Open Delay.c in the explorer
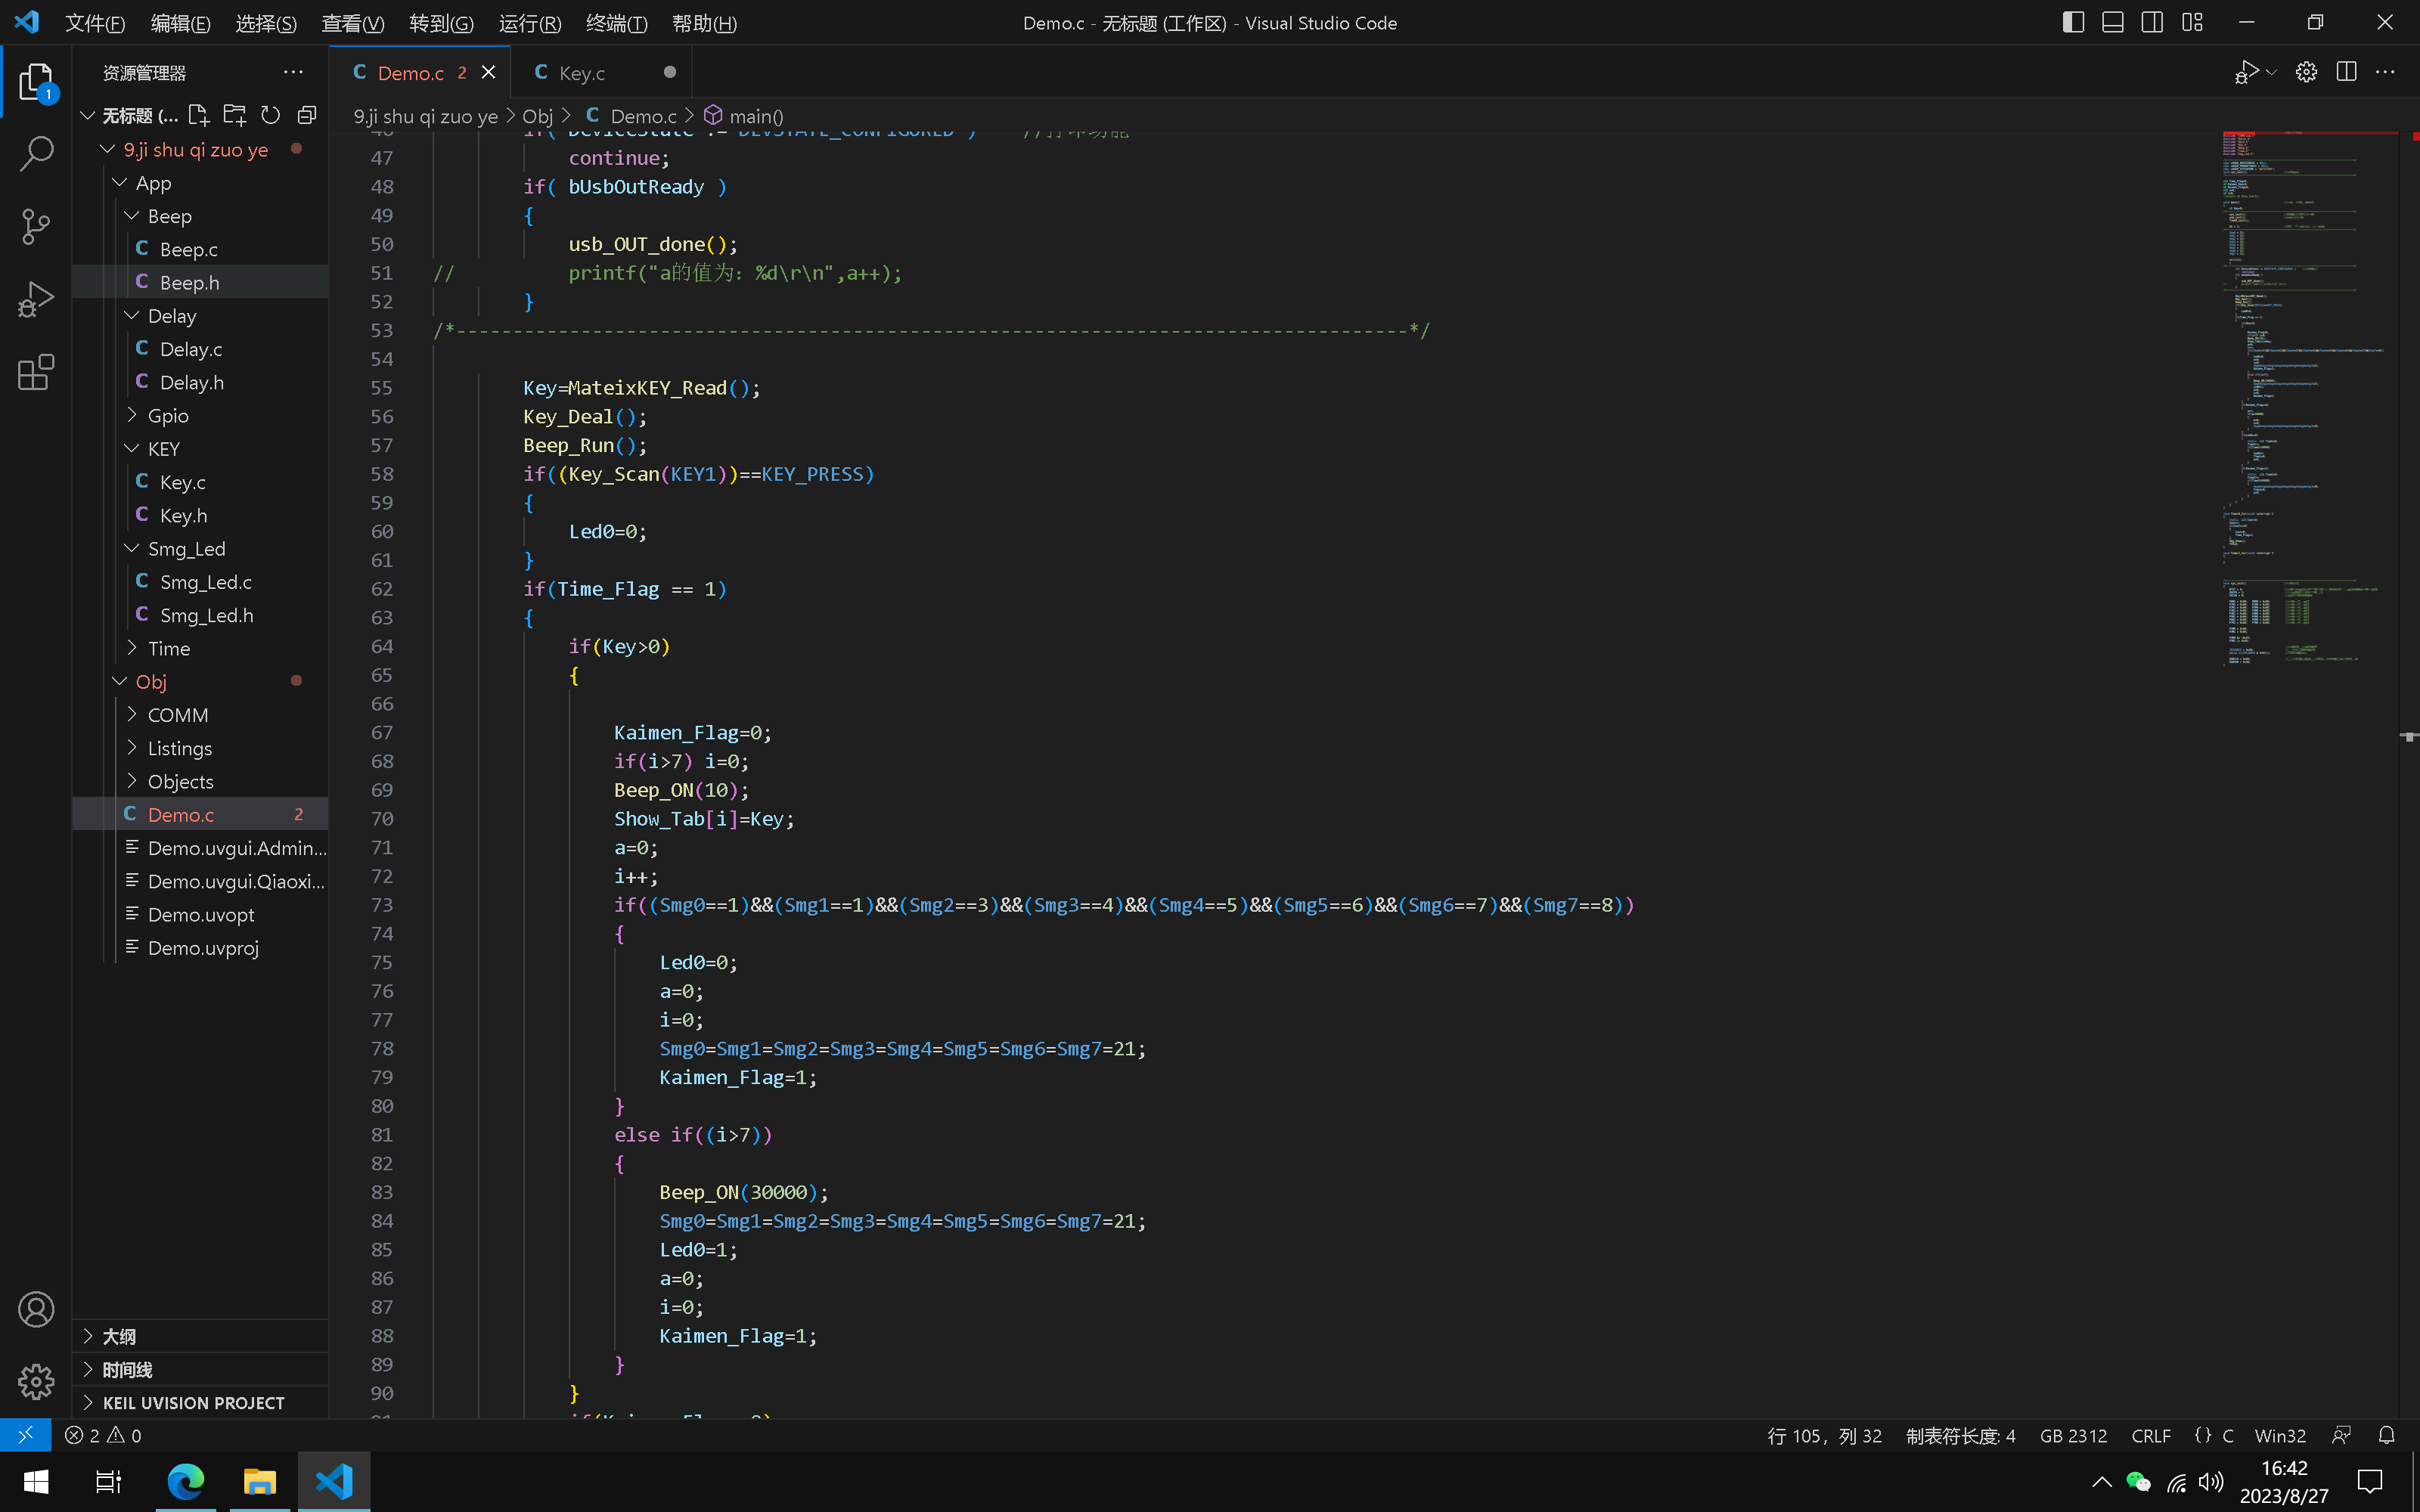This screenshot has height=1512, width=2420. [x=200, y=349]
